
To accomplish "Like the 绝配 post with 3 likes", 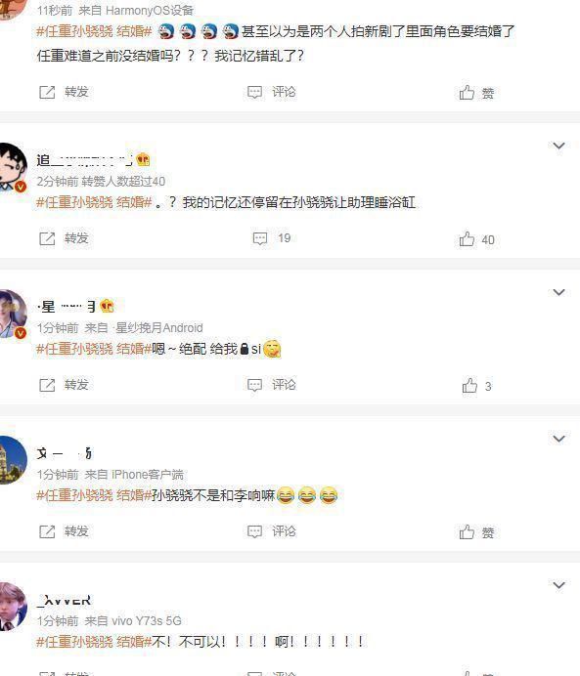I will [x=477, y=386].
